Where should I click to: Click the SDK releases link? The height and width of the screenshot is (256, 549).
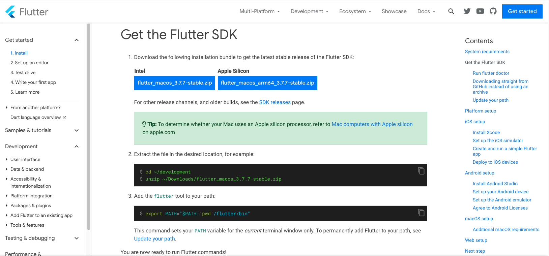(274, 102)
